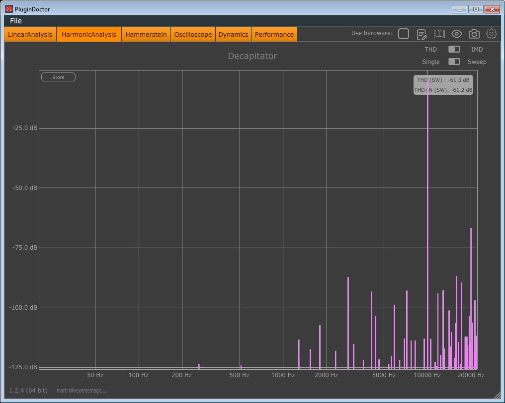Viewport: 505px width, 403px height.
Task: Click the PluginDoctor app icon in title bar
Action: [9, 9]
